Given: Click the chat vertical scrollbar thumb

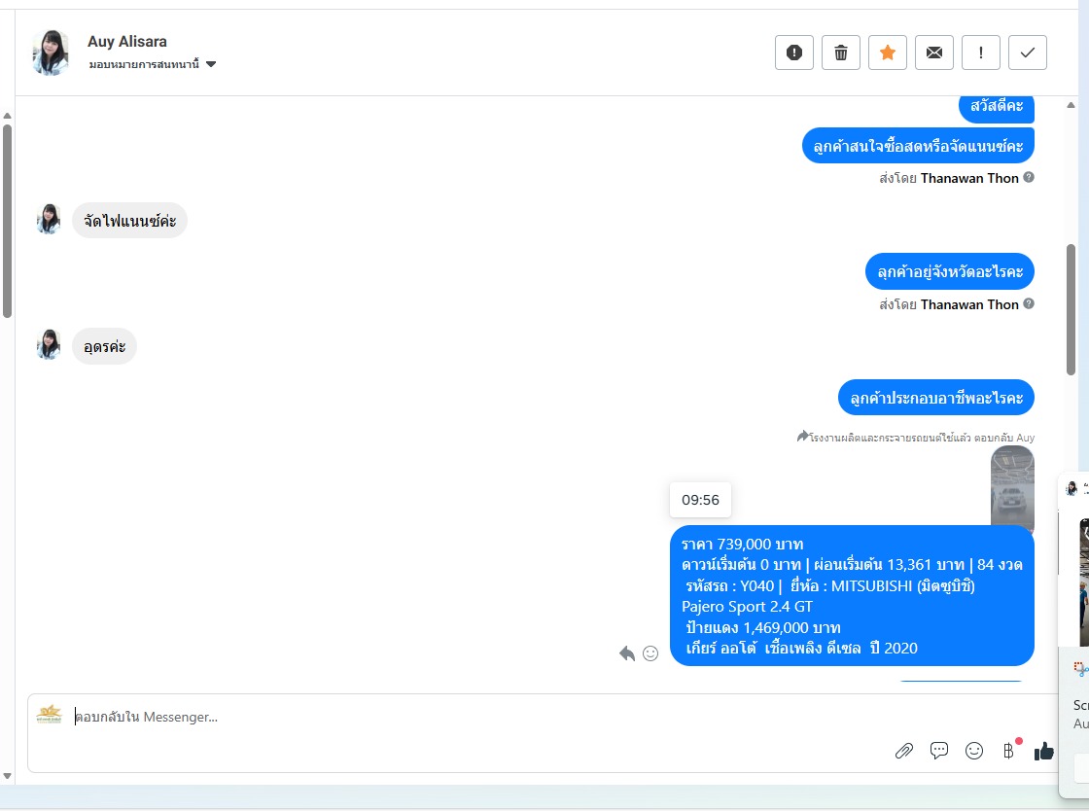Looking at the screenshot, I should pyautogui.click(x=1071, y=309).
